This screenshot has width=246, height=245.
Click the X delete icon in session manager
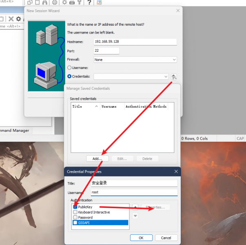pos(11,19)
